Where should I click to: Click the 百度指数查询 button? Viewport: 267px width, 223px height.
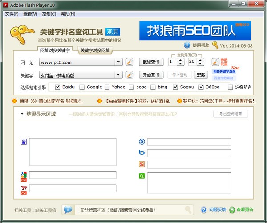pyautogui.click(x=223, y=78)
